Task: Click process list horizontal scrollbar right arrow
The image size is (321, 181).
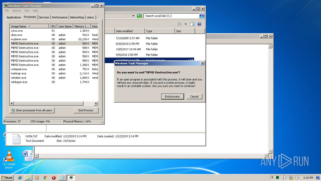Action: click(x=96, y=104)
